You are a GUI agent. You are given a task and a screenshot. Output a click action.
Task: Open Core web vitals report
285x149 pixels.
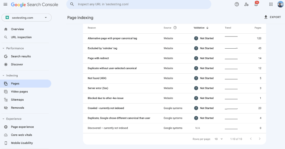(x=22, y=135)
